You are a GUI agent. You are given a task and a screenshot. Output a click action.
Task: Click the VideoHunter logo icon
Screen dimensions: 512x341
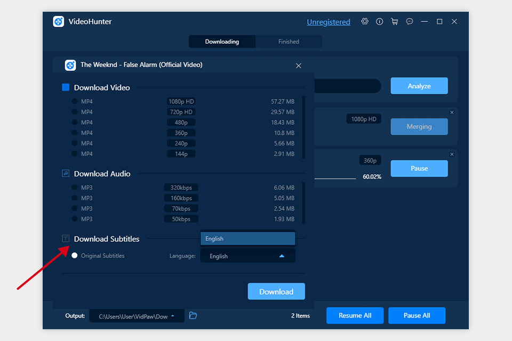[x=58, y=22]
